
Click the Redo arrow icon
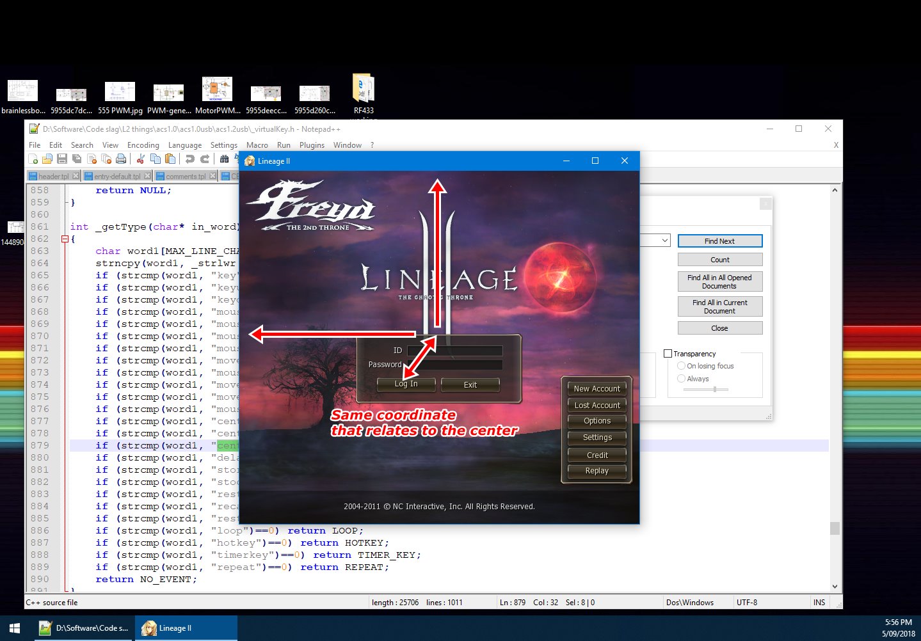click(x=204, y=159)
